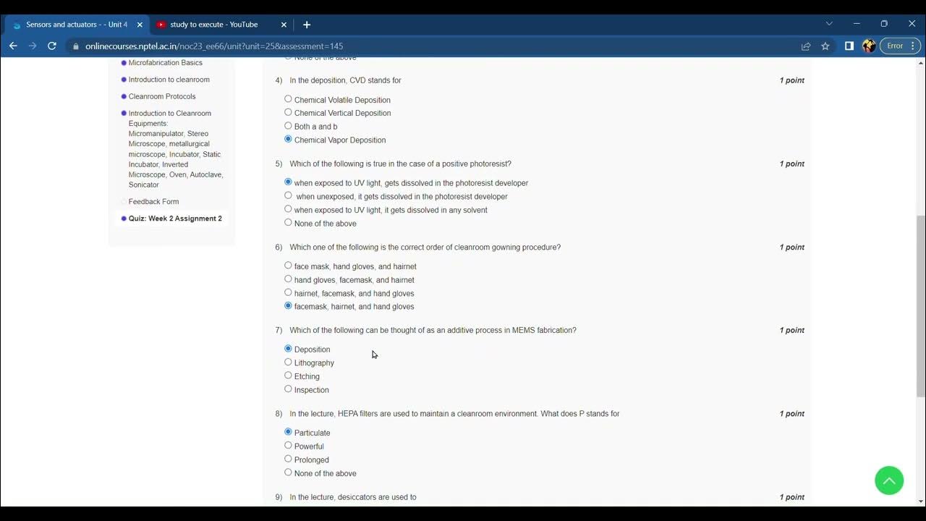Open Introduction to cleanroom lesson
The width and height of the screenshot is (926, 521).
point(169,80)
